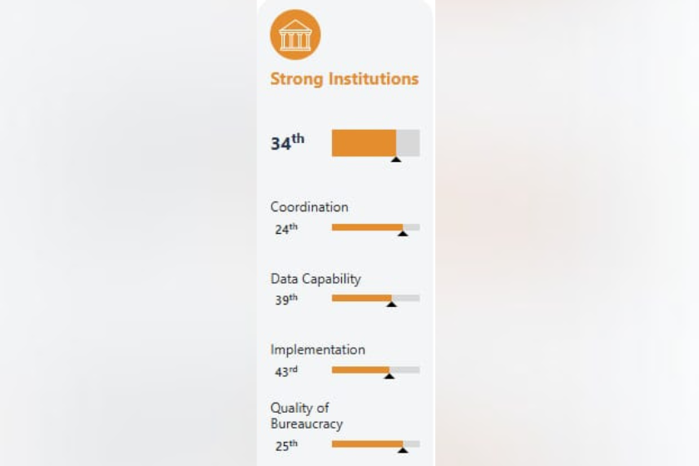Click the black marker under overall bar

pyautogui.click(x=396, y=159)
